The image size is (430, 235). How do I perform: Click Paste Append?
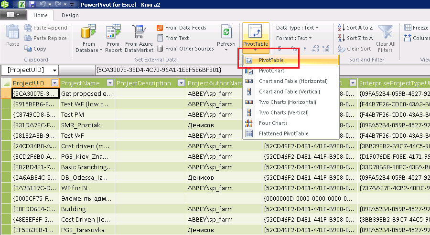point(46,28)
